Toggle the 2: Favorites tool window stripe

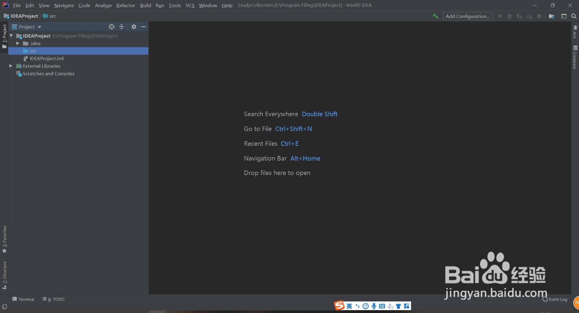point(4,239)
